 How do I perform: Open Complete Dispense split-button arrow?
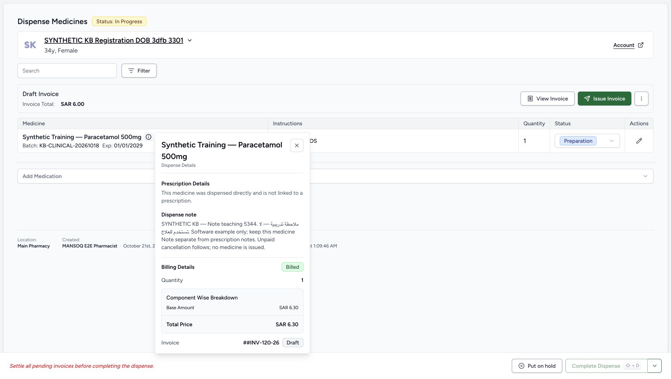655,366
